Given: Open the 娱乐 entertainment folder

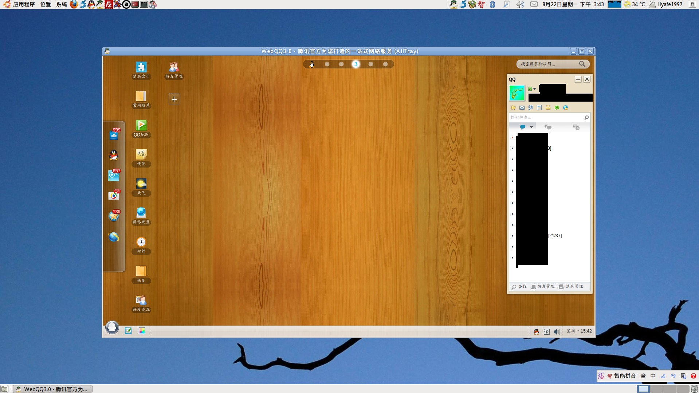Looking at the screenshot, I should (141, 274).
